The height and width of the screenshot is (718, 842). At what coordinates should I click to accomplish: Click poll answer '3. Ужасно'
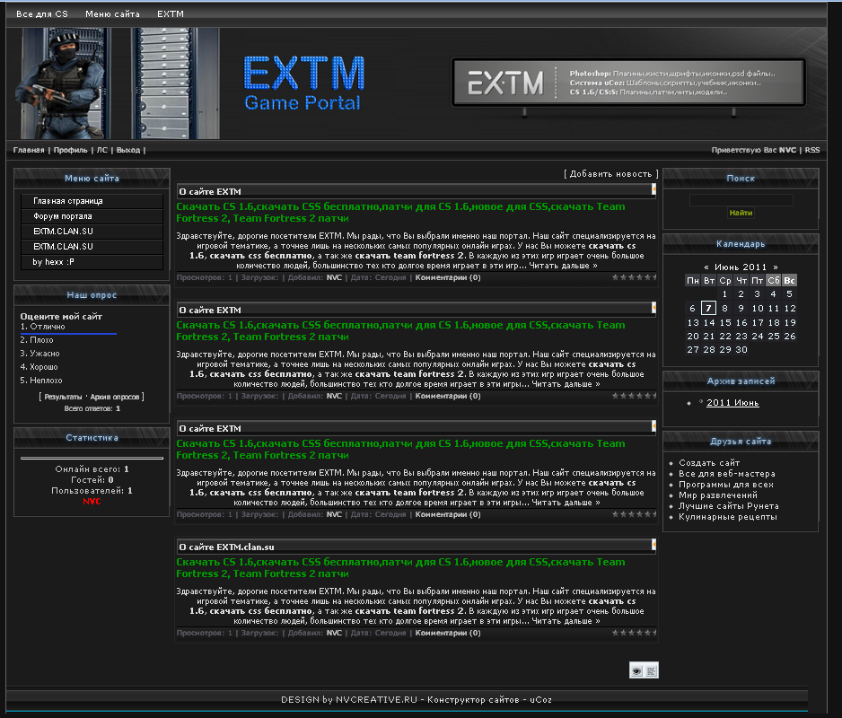(39, 354)
